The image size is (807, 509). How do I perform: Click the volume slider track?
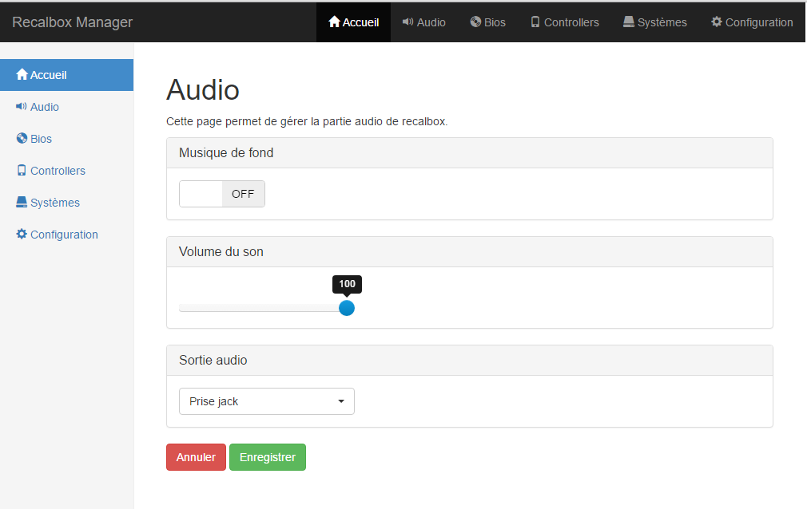(x=263, y=308)
